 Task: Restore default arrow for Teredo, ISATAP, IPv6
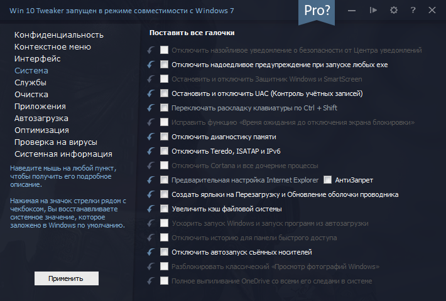[151, 151]
